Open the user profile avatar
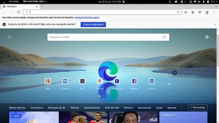 (x=207, y=12)
